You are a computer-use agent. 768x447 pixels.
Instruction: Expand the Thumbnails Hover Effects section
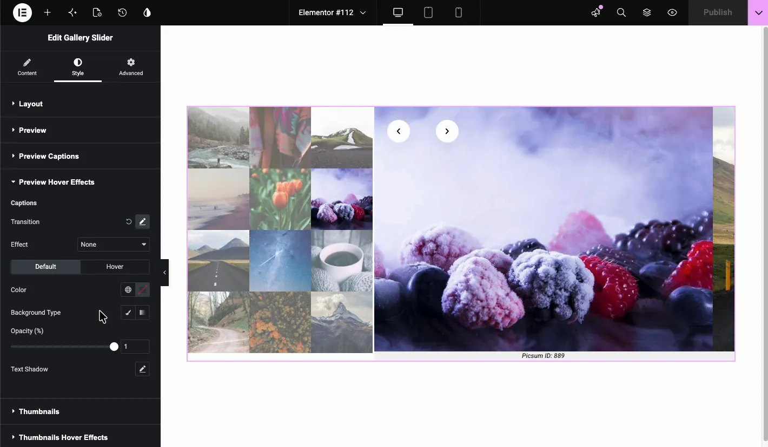[x=80, y=437]
